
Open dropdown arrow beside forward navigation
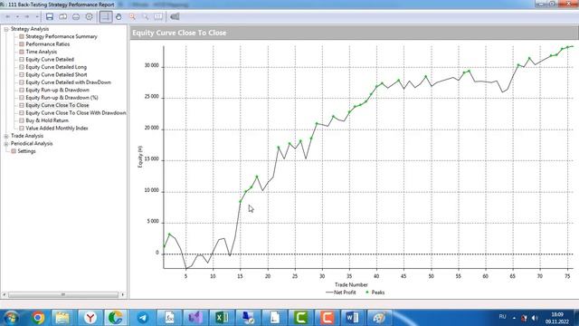pyautogui.click(x=36, y=16)
